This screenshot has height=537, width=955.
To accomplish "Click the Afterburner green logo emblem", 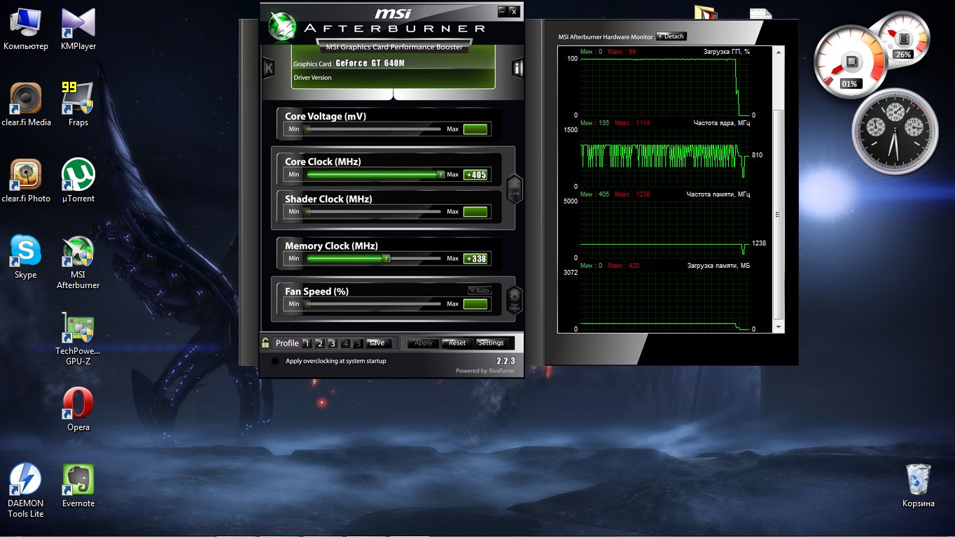I will coord(282,27).
